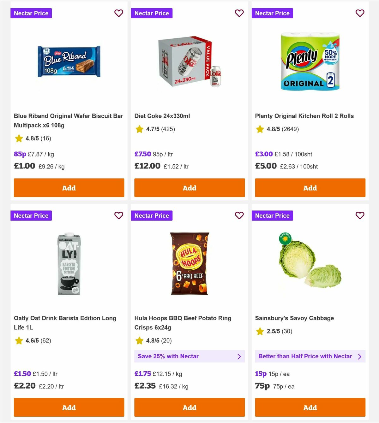The width and height of the screenshot is (379, 423).
Task: Favourite the Blue Riband wafer biscuit bar
Action: click(x=119, y=13)
